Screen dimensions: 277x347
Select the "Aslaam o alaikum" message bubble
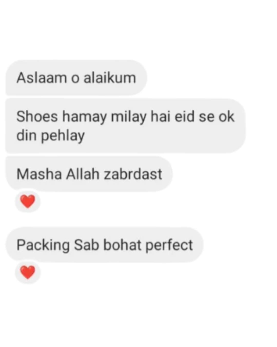click(76, 78)
